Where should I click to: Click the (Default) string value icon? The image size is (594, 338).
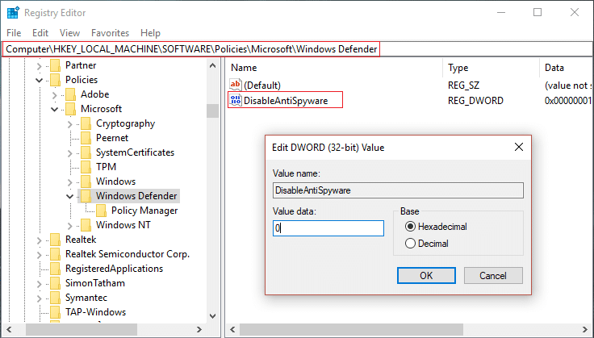coord(236,85)
